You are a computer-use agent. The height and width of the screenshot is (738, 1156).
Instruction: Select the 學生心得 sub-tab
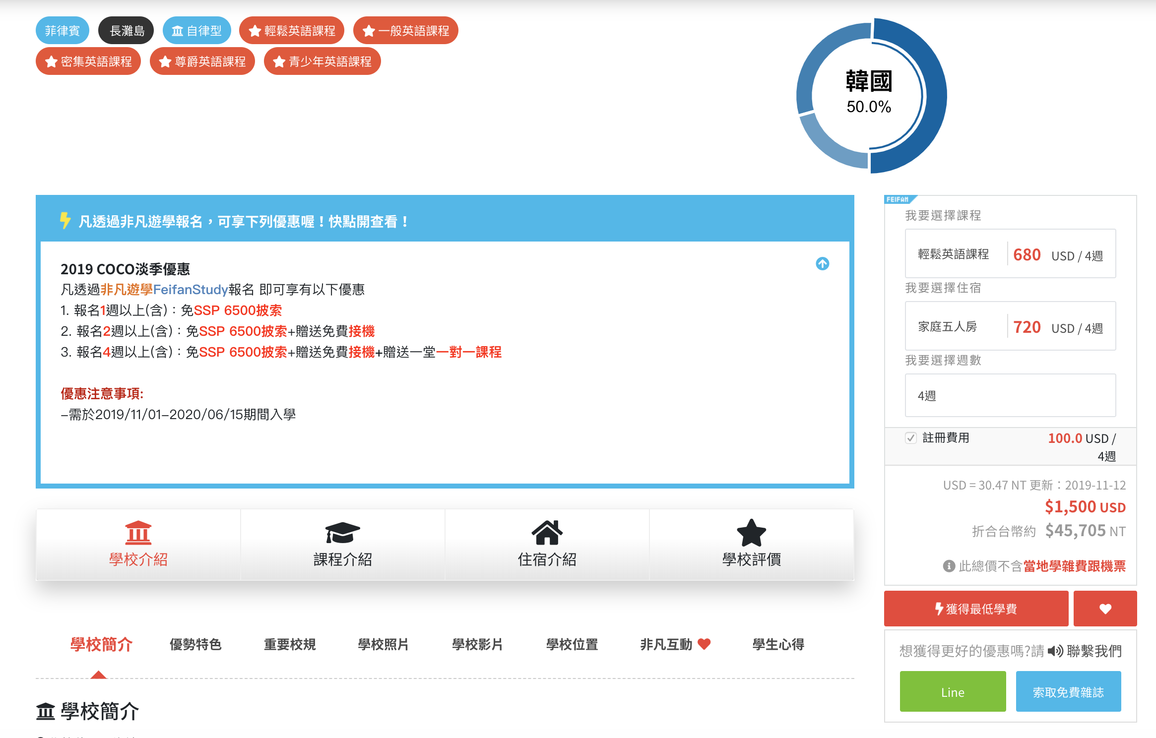778,645
